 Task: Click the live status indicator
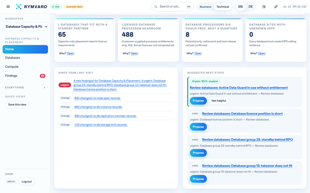tap(56, 7)
